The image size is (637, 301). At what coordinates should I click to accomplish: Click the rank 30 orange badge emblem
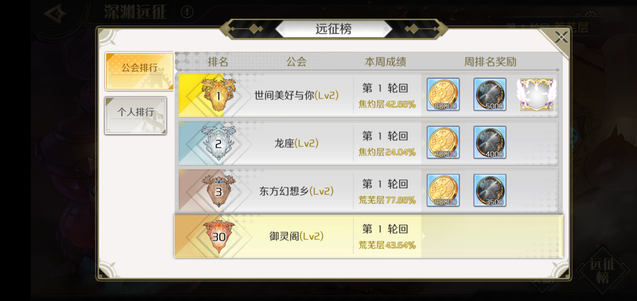pyautogui.click(x=218, y=237)
